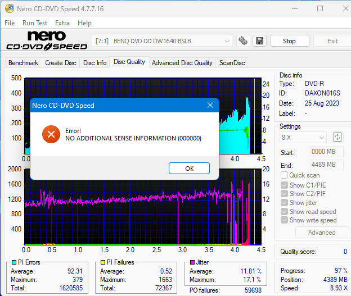Click the Progress value 97 %

[341, 271]
